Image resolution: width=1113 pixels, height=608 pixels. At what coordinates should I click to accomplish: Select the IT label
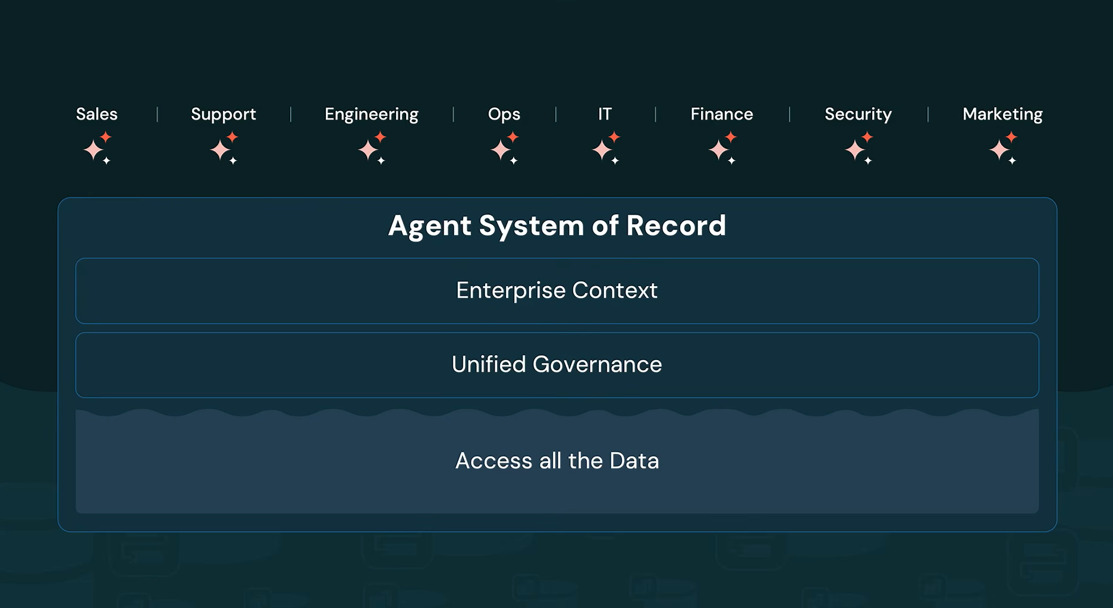[x=605, y=114]
